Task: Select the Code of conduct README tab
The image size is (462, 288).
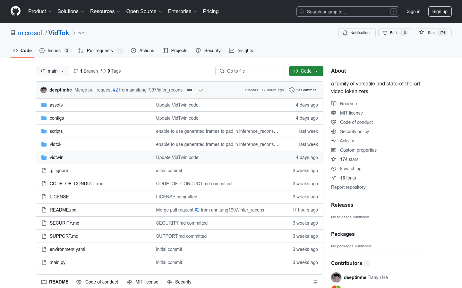Action: [97, 282]
